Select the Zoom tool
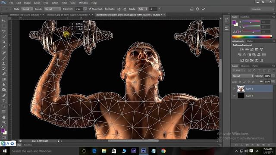Screen dimensions: 276x155 [x=4, y=122]
